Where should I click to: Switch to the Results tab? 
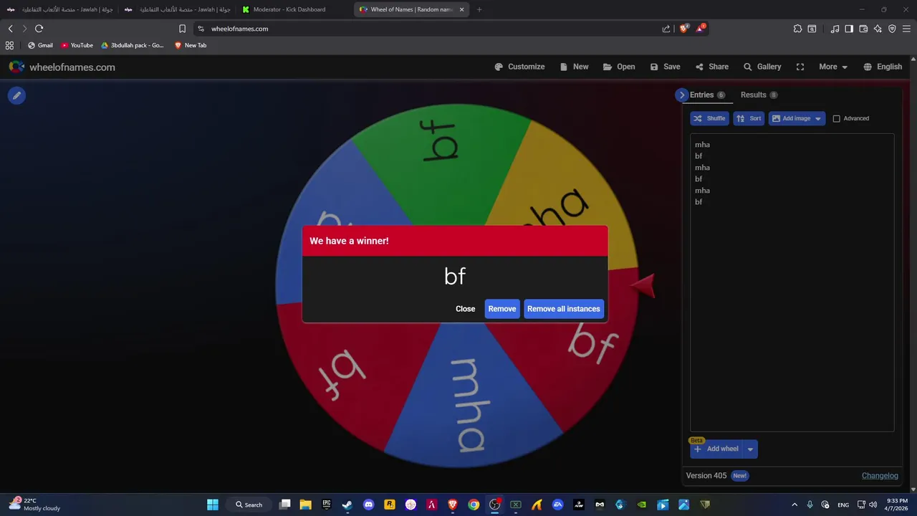tap(759, 95)
